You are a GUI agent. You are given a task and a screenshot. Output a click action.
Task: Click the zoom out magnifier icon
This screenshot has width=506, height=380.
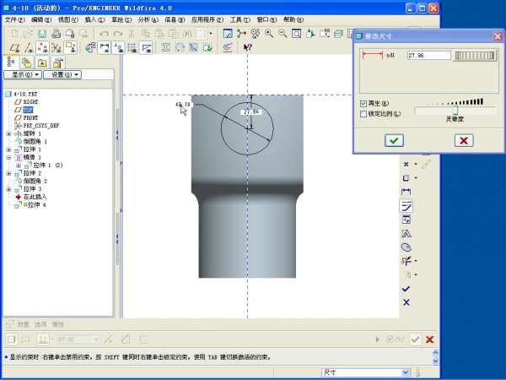(283, 34)
